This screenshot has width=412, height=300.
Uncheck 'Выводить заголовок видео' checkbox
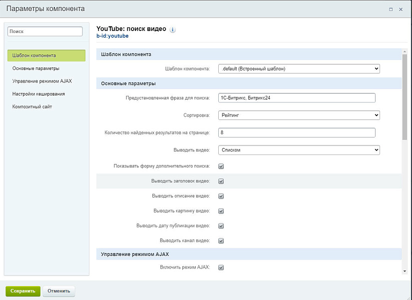[x=221, y=181]
